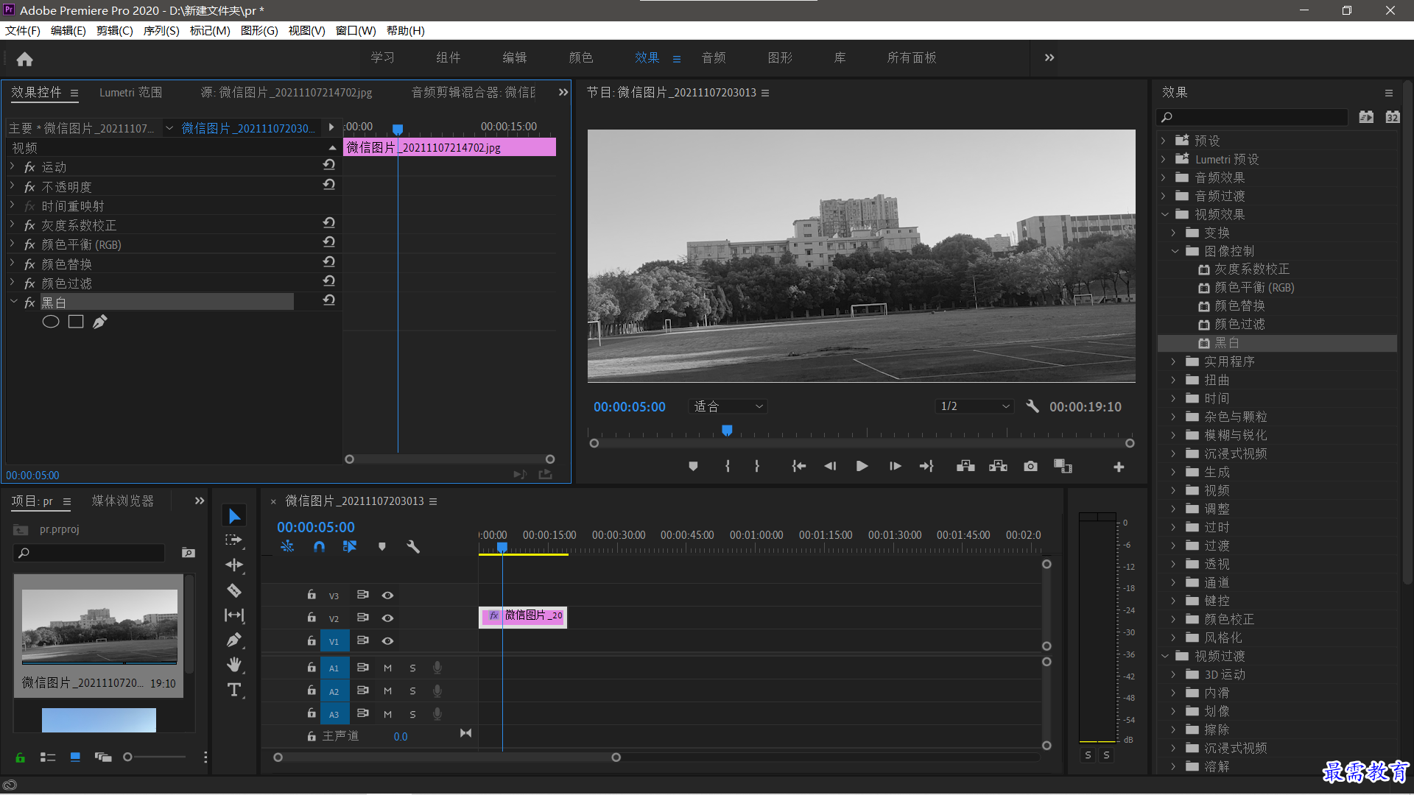
Task: Switch to the 媒体浏览器 tab
Action: 123,501
